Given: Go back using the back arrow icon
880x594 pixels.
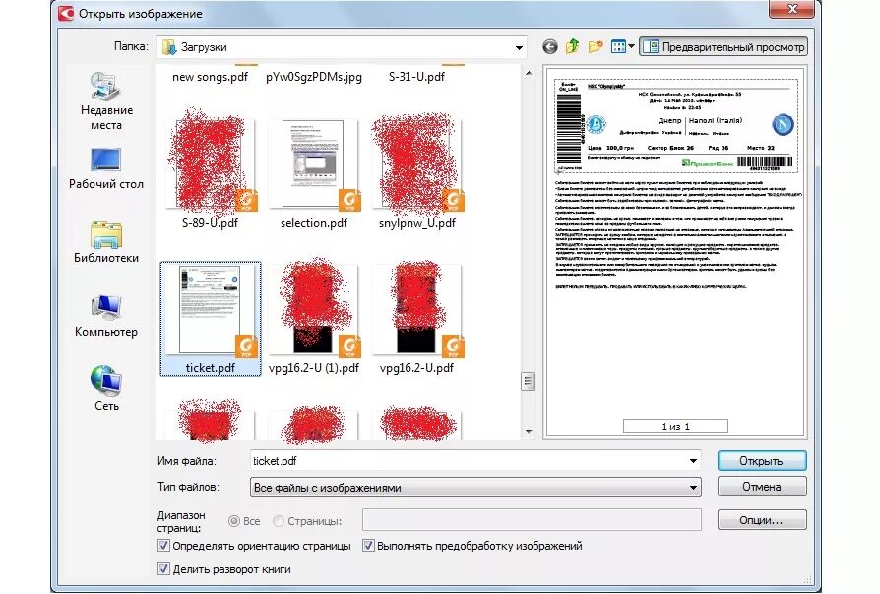Looking at the screenshot, I should [x=549, y=47].
